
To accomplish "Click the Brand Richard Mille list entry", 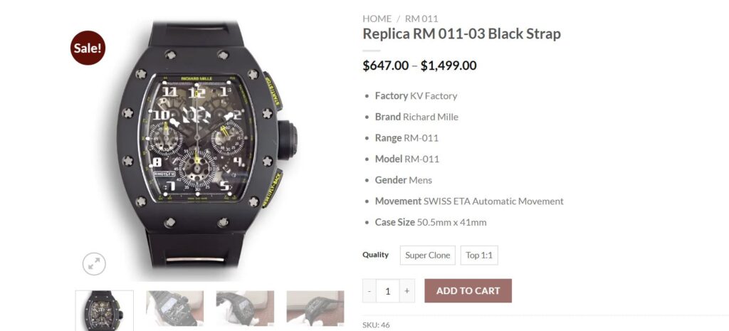I will pos(416,117).
